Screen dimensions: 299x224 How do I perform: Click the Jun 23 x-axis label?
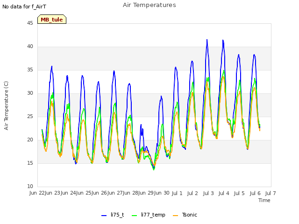[x=53, y=193]
